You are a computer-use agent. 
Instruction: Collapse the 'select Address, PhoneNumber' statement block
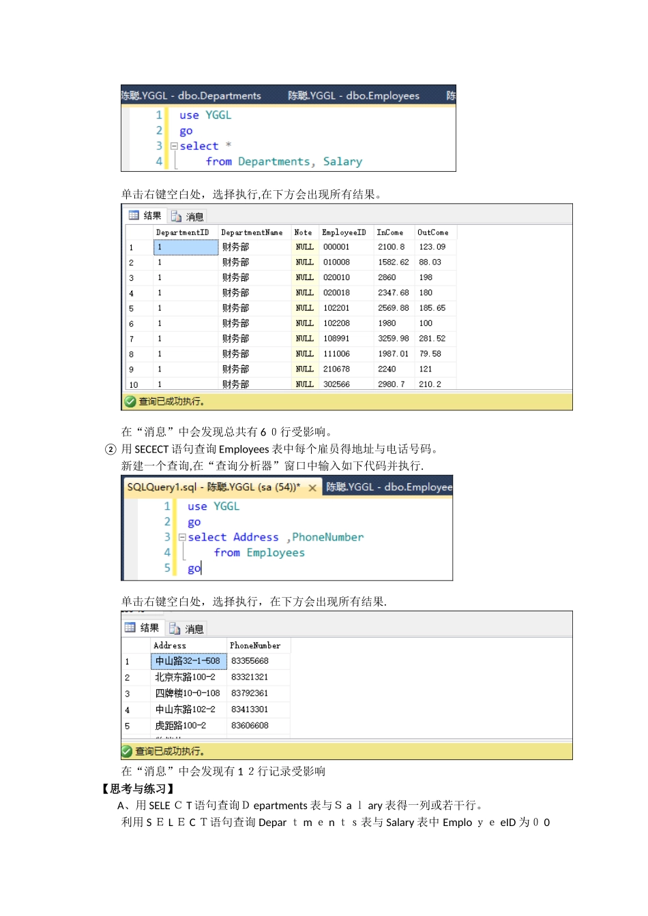(x=182, y=537)
